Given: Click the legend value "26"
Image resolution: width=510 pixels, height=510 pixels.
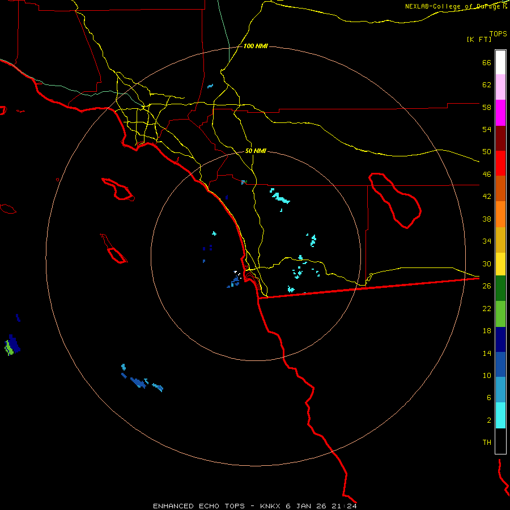Looking at the screenshot, I should (x=487, y=286).
